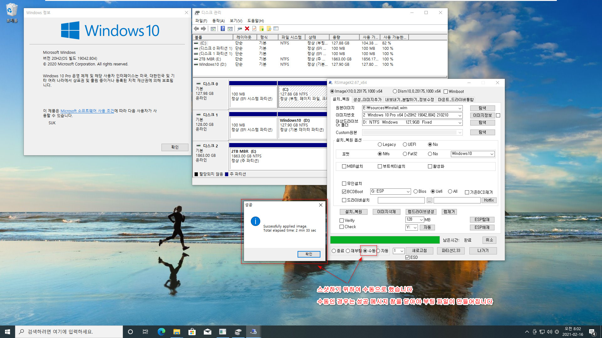This screenshot has height=338, width=602.
Task: Click the disk connect/rescan toolbar icon
Action: (x=240, y=28)
